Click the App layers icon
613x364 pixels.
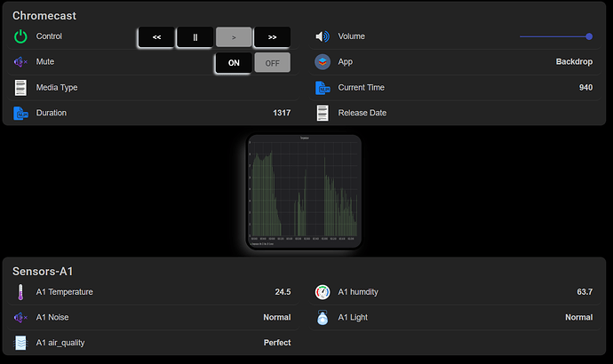click(322, 63)
